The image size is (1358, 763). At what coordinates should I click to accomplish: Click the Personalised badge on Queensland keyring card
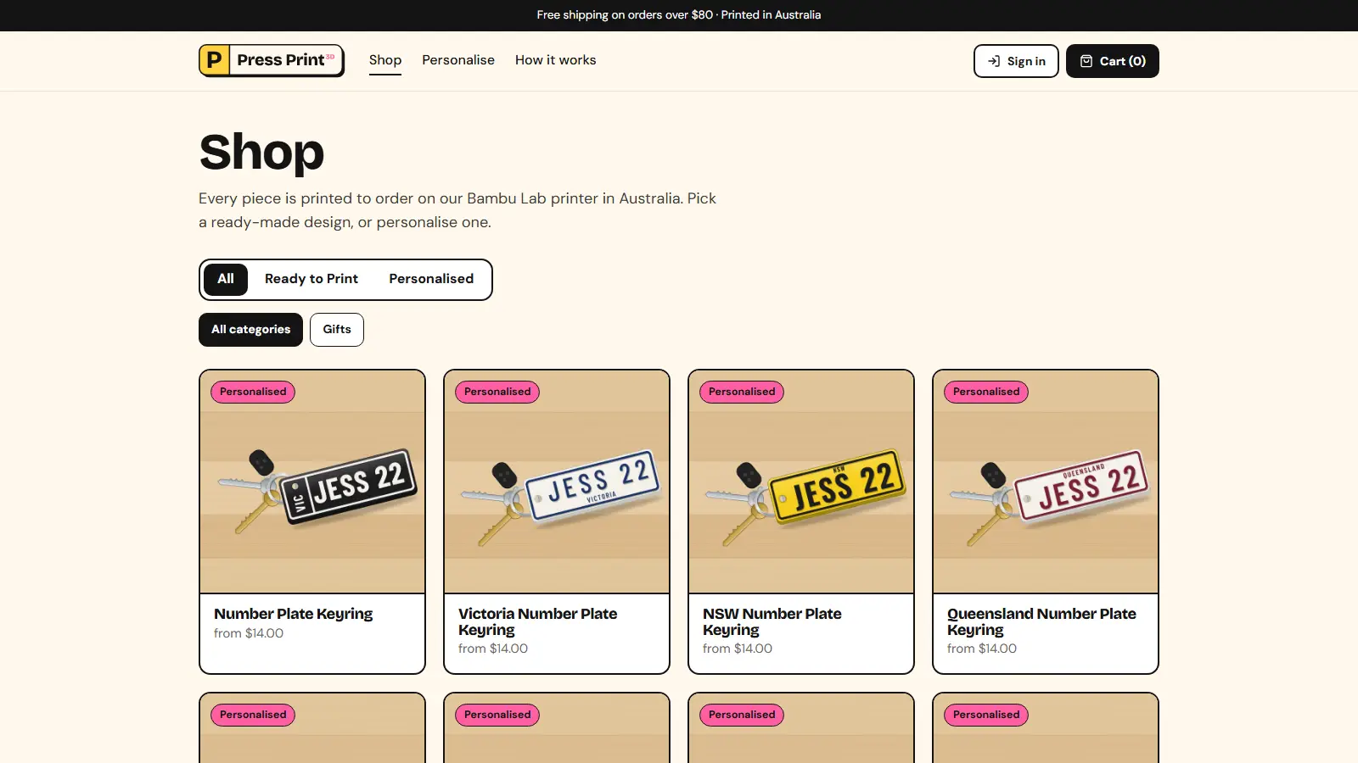tap(986, 392)
